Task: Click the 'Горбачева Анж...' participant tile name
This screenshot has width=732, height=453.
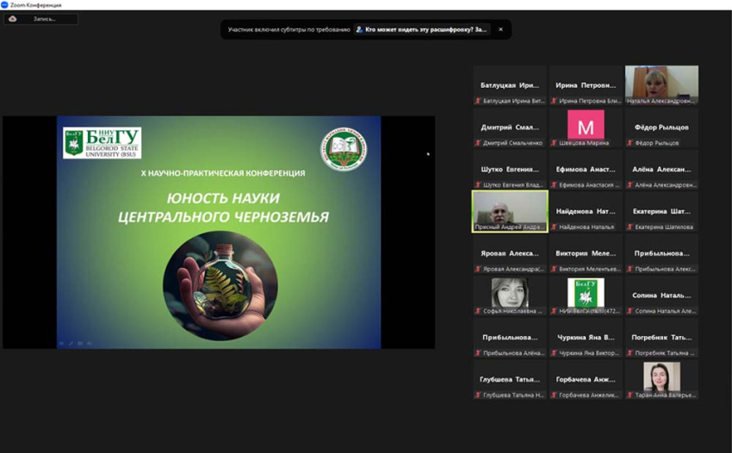Action: 586,379
